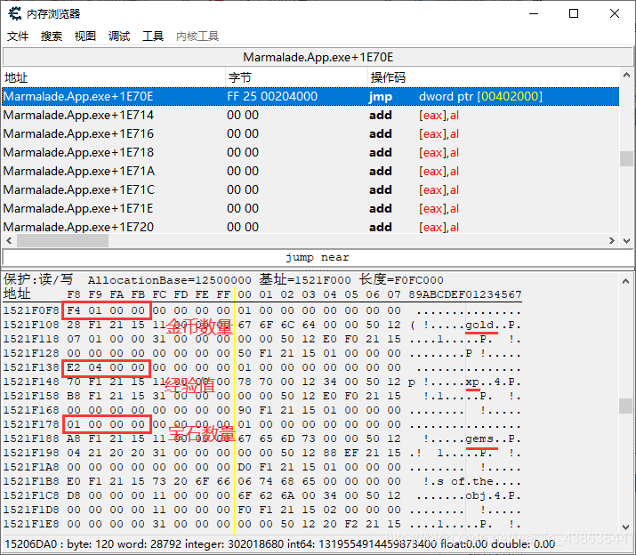Screen dimensions: 636x555
Task: Click the hex view vertical scrollbar thumb
Action: (625, 406)
